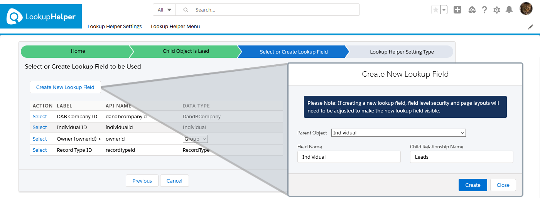This screenshot has height=198, width=540.
Task: Click the LABEL column header
Action: pos(64,106)
